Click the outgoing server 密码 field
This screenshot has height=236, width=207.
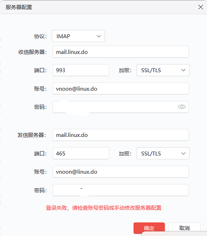[121, 190]
